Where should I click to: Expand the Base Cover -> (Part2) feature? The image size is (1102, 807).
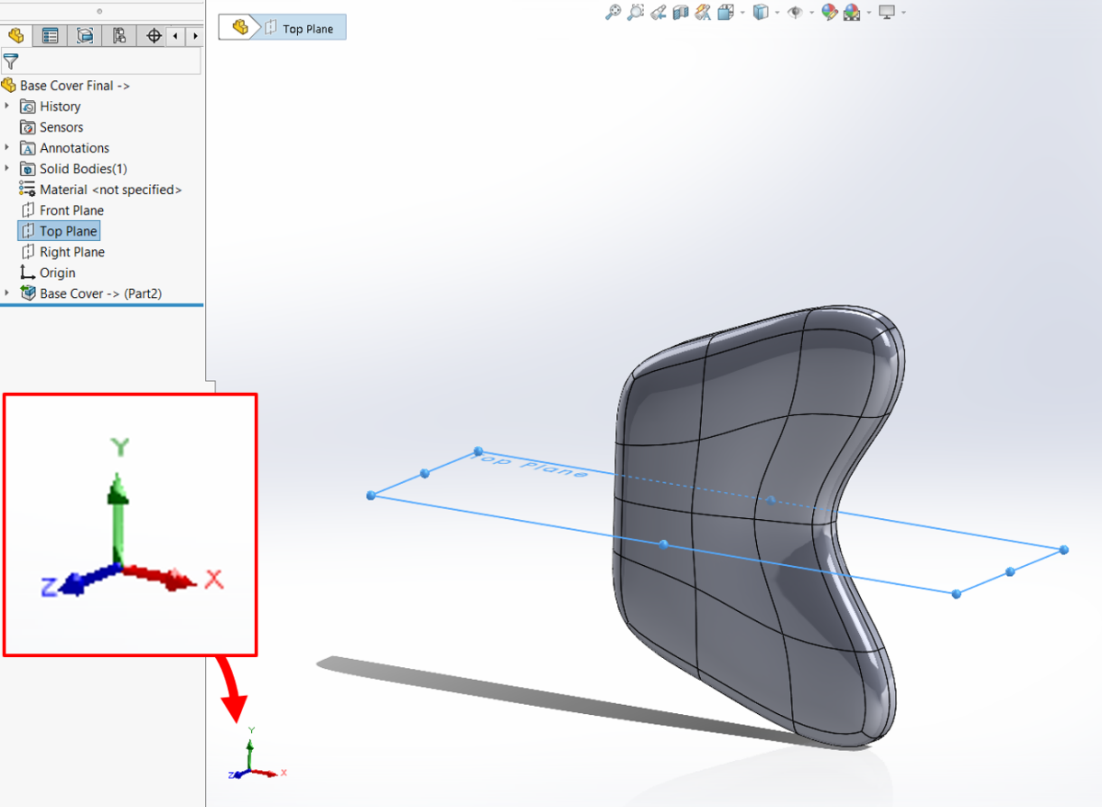click(7, 292)
